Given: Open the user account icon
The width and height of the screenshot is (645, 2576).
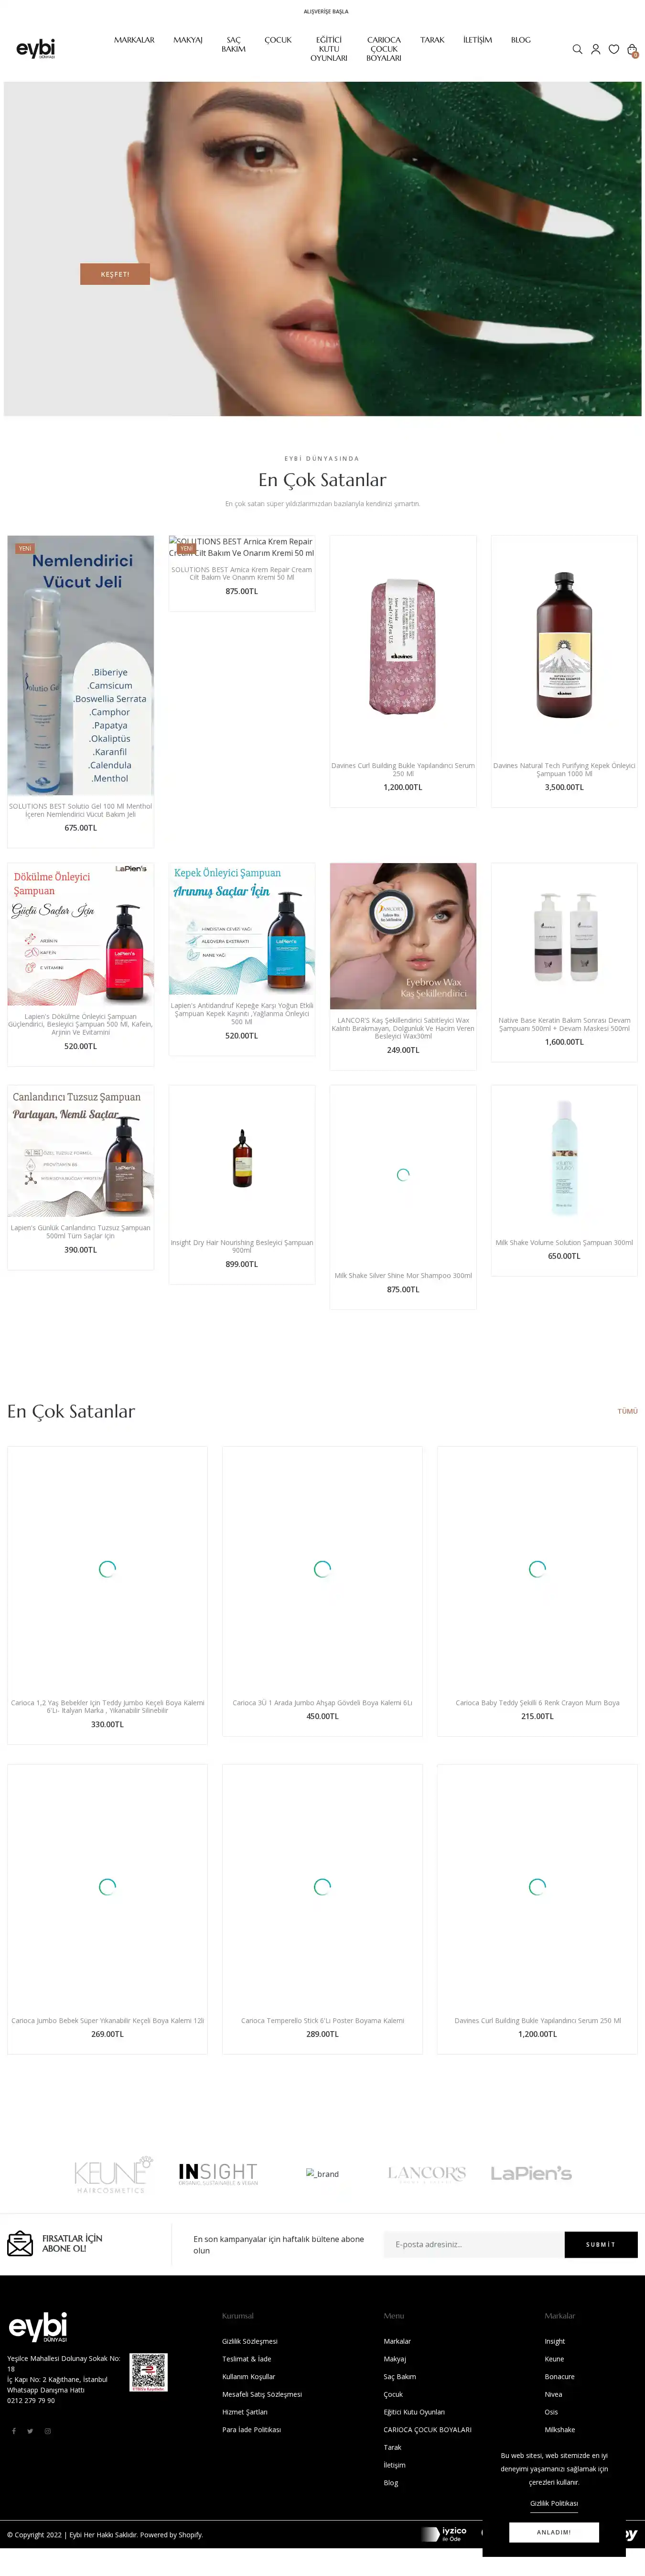Looking at the screenshot, I should [596, 49].
